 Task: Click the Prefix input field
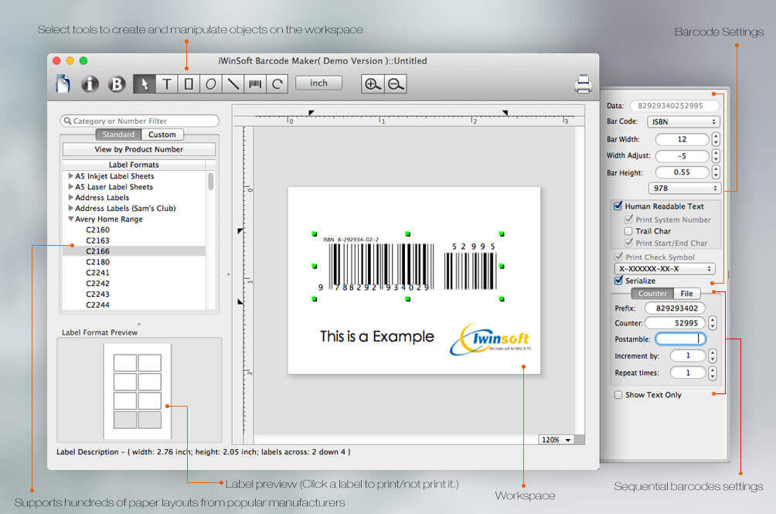(x=675, y=308)
